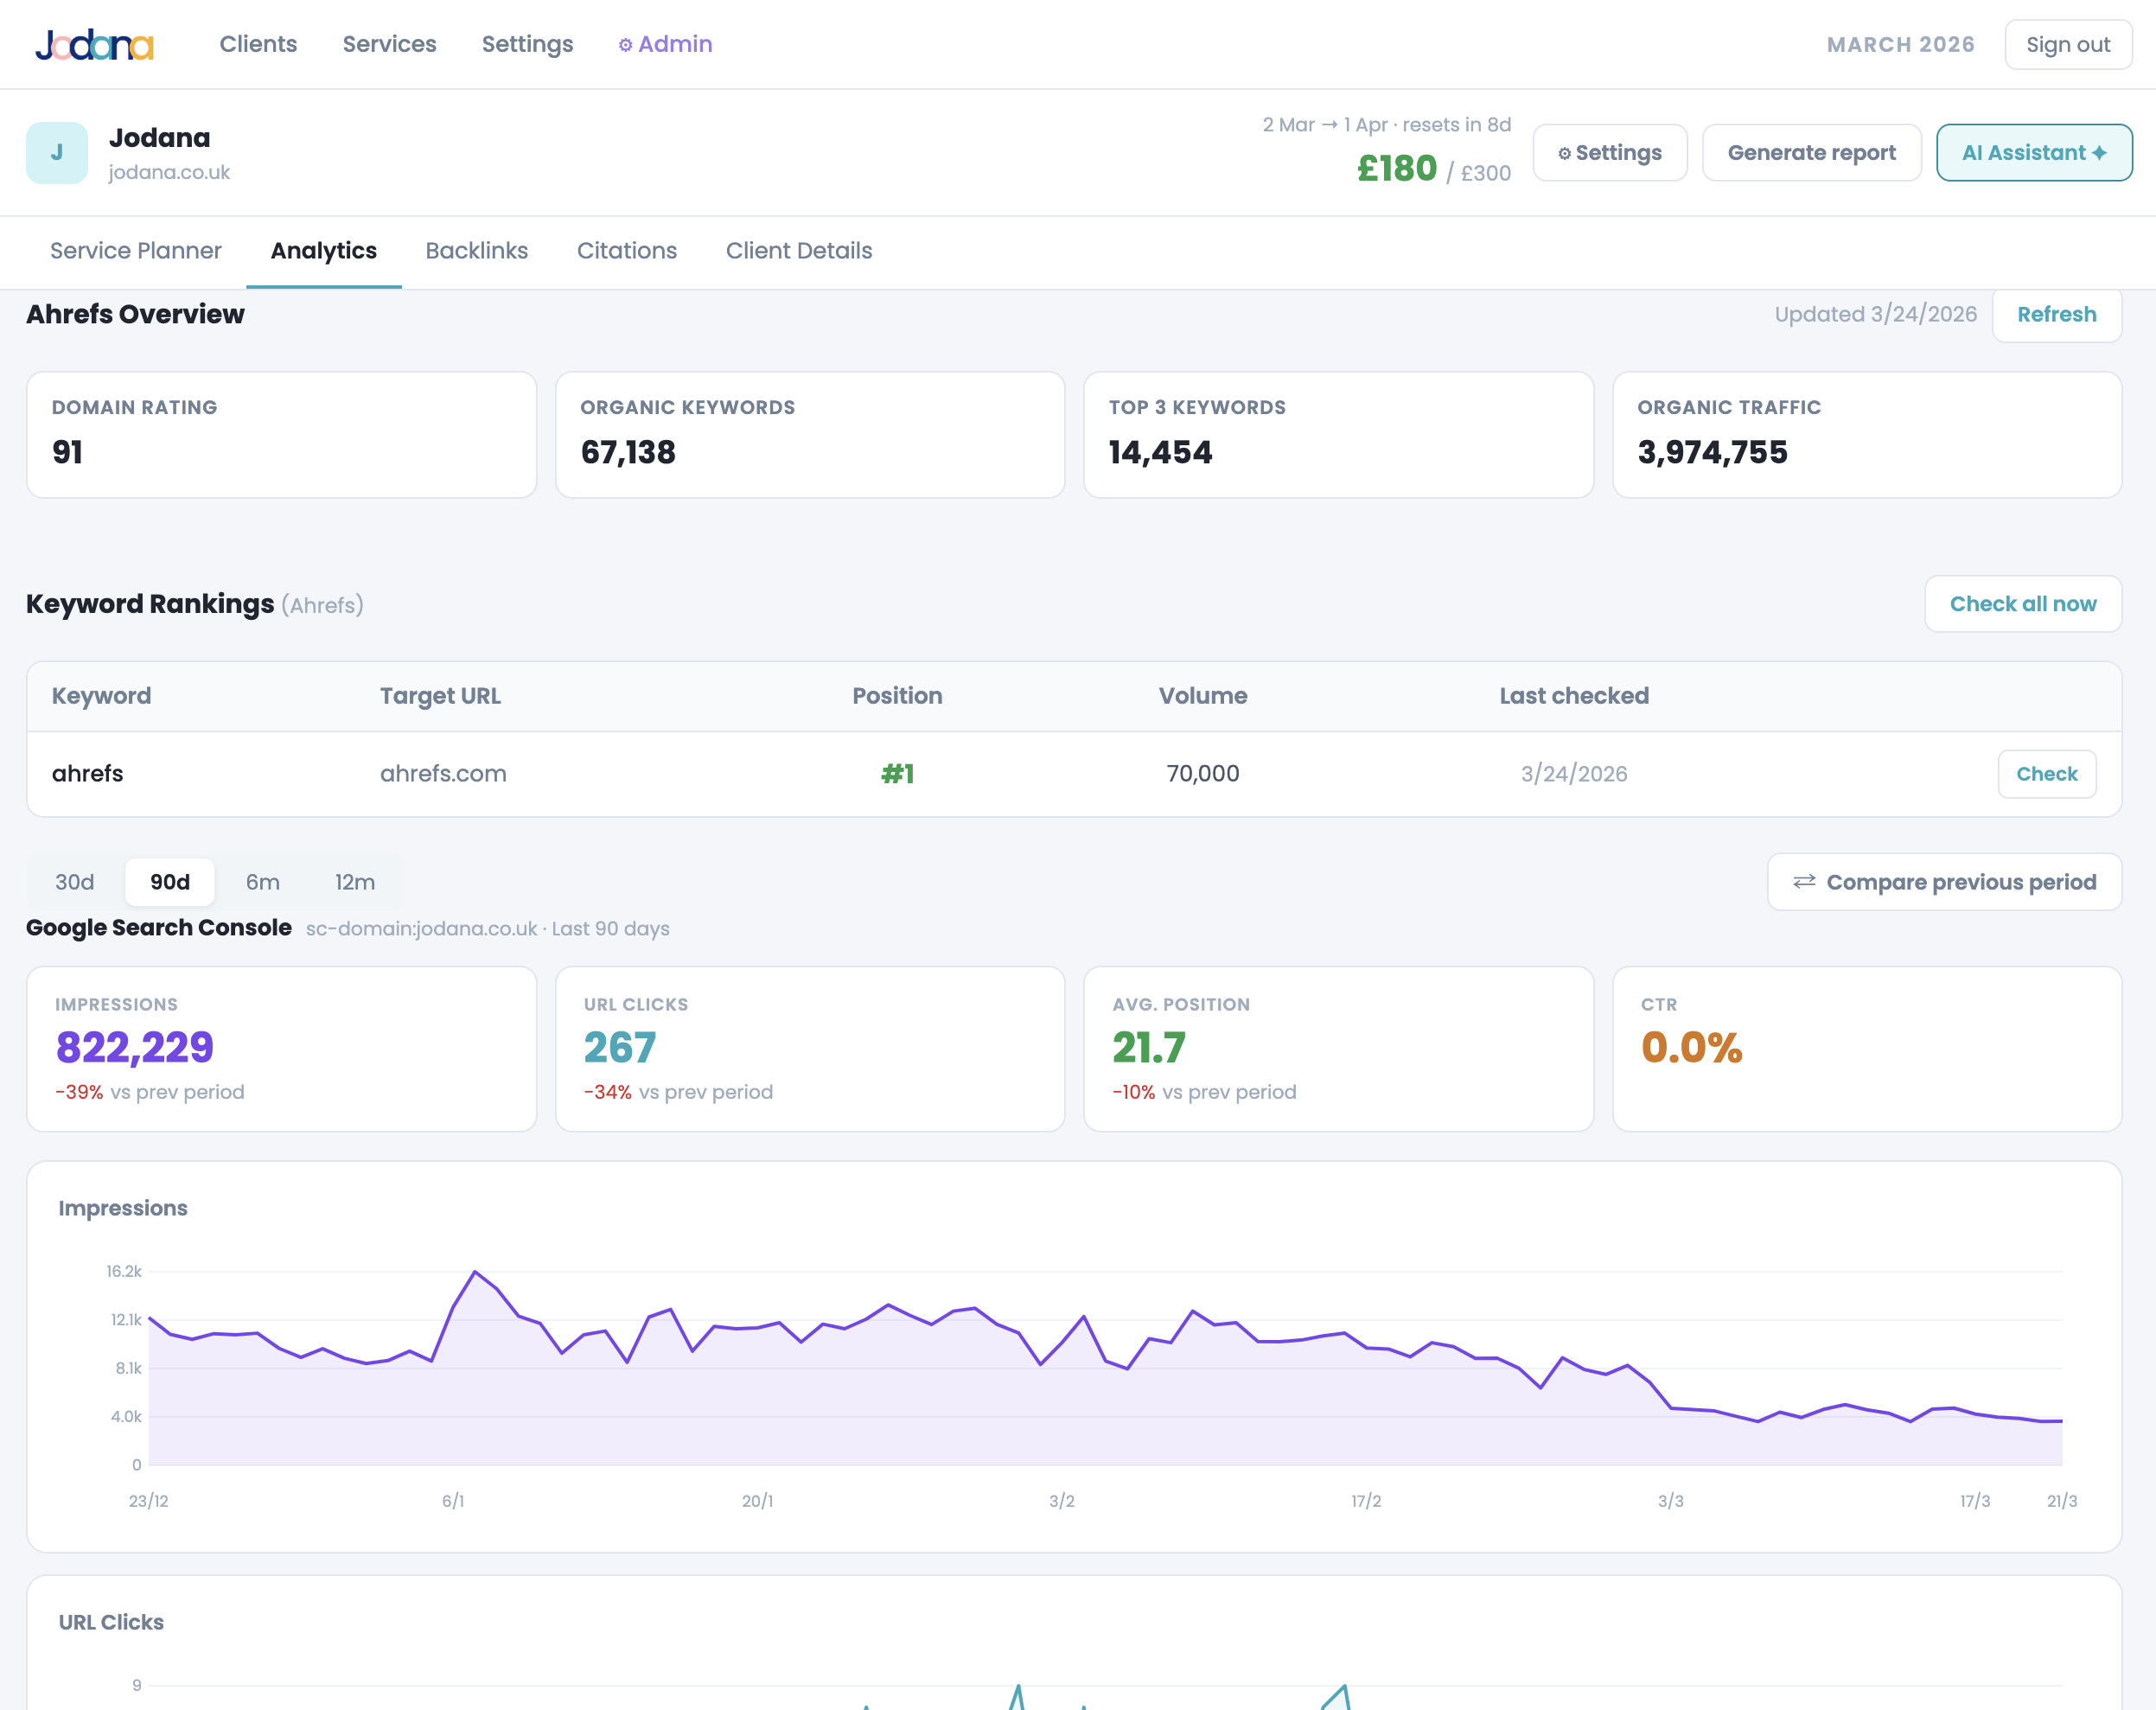2156x1710 pixels.
Task: Click the compare arrows swap icon
Action: pyautogui.click(x=1804, y=881)
